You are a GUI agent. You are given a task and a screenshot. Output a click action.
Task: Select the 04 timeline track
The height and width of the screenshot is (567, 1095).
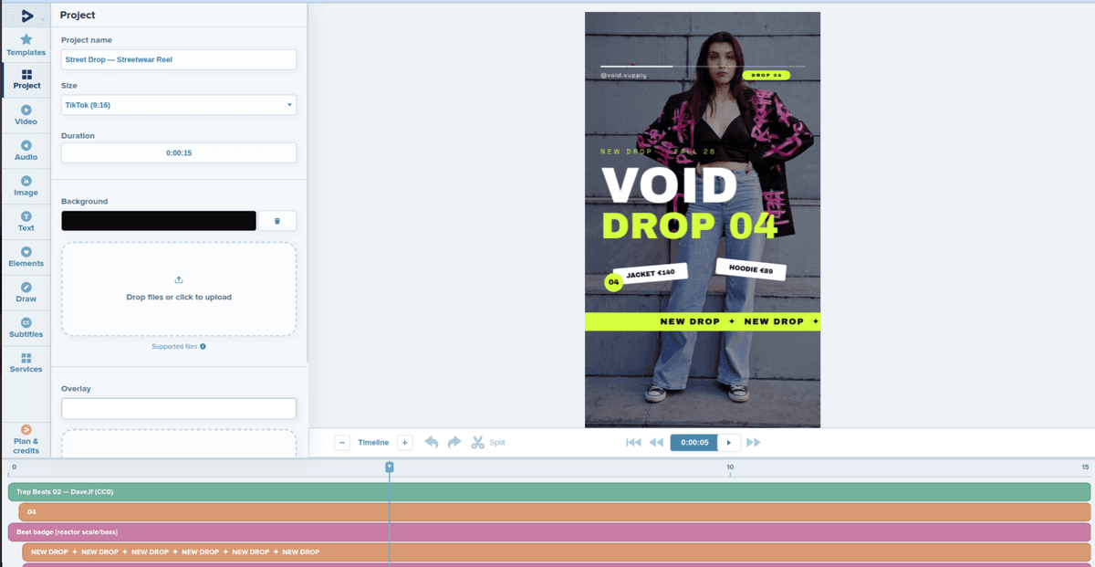555,512
